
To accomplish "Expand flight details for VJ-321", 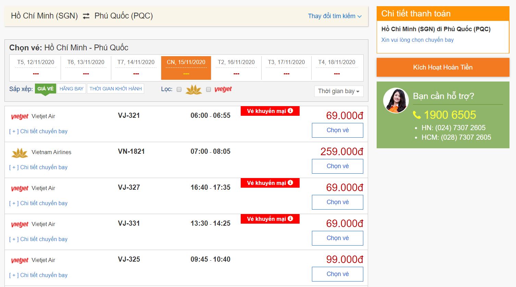I will (38, 131).
